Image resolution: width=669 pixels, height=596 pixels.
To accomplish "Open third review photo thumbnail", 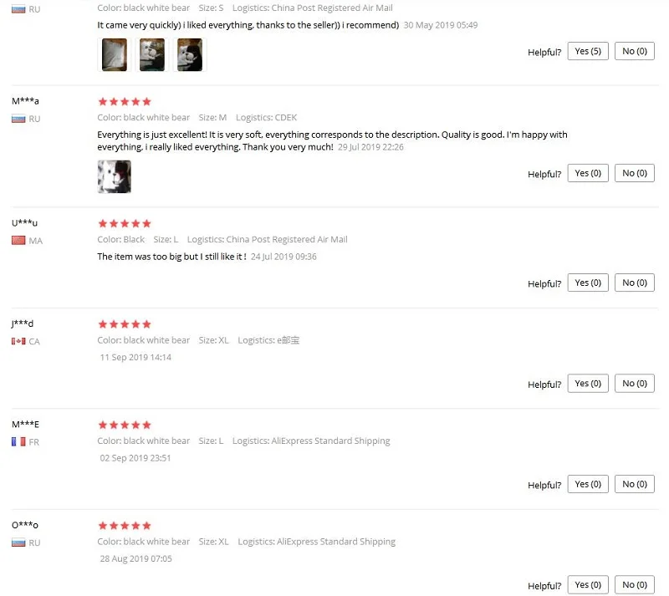I will coord(190,54).
